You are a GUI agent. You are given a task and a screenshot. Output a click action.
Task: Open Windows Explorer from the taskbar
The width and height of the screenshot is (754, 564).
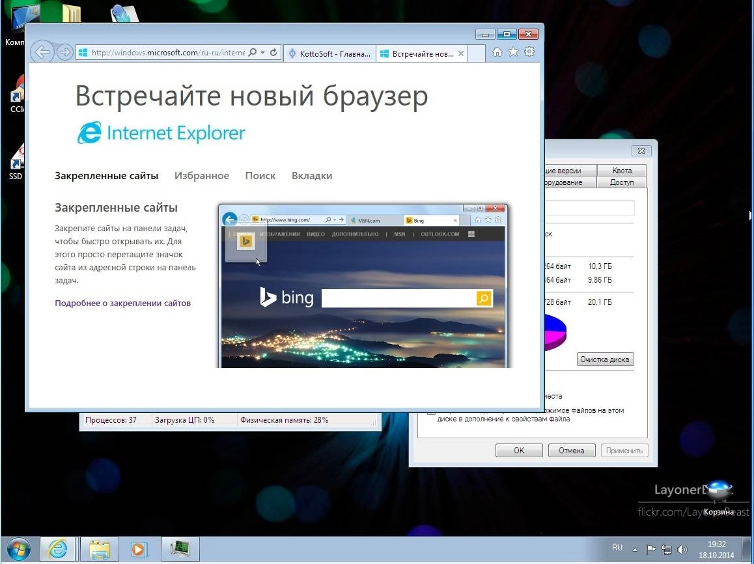tap(100, 549)
